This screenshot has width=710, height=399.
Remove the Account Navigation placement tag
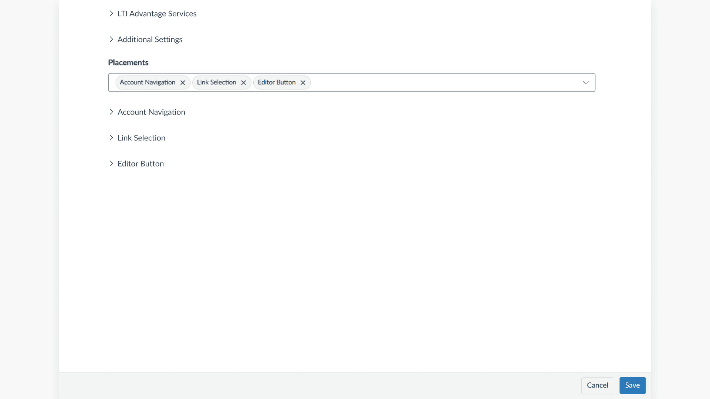pos(183,82)
